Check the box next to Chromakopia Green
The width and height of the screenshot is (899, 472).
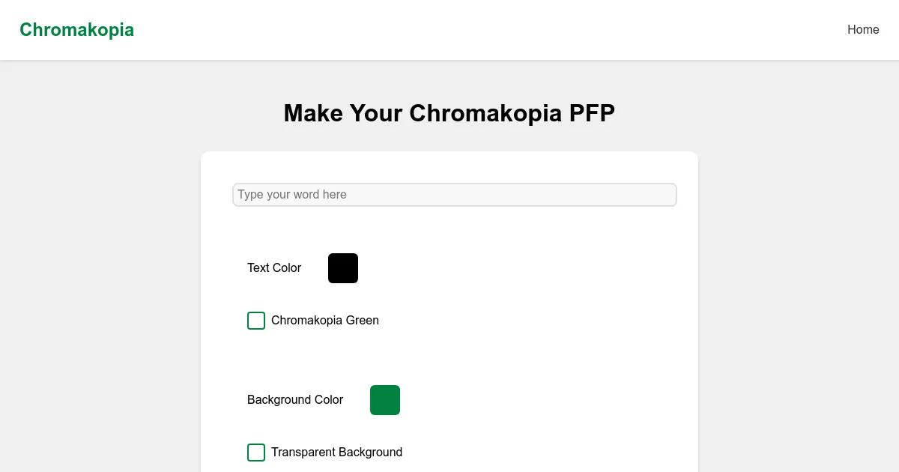(256, 320)
